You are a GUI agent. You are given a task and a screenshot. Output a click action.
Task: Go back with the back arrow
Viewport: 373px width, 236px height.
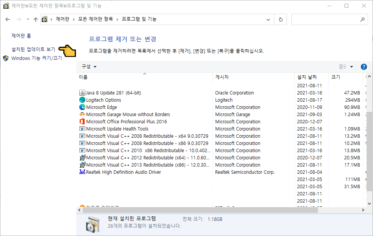8,19
